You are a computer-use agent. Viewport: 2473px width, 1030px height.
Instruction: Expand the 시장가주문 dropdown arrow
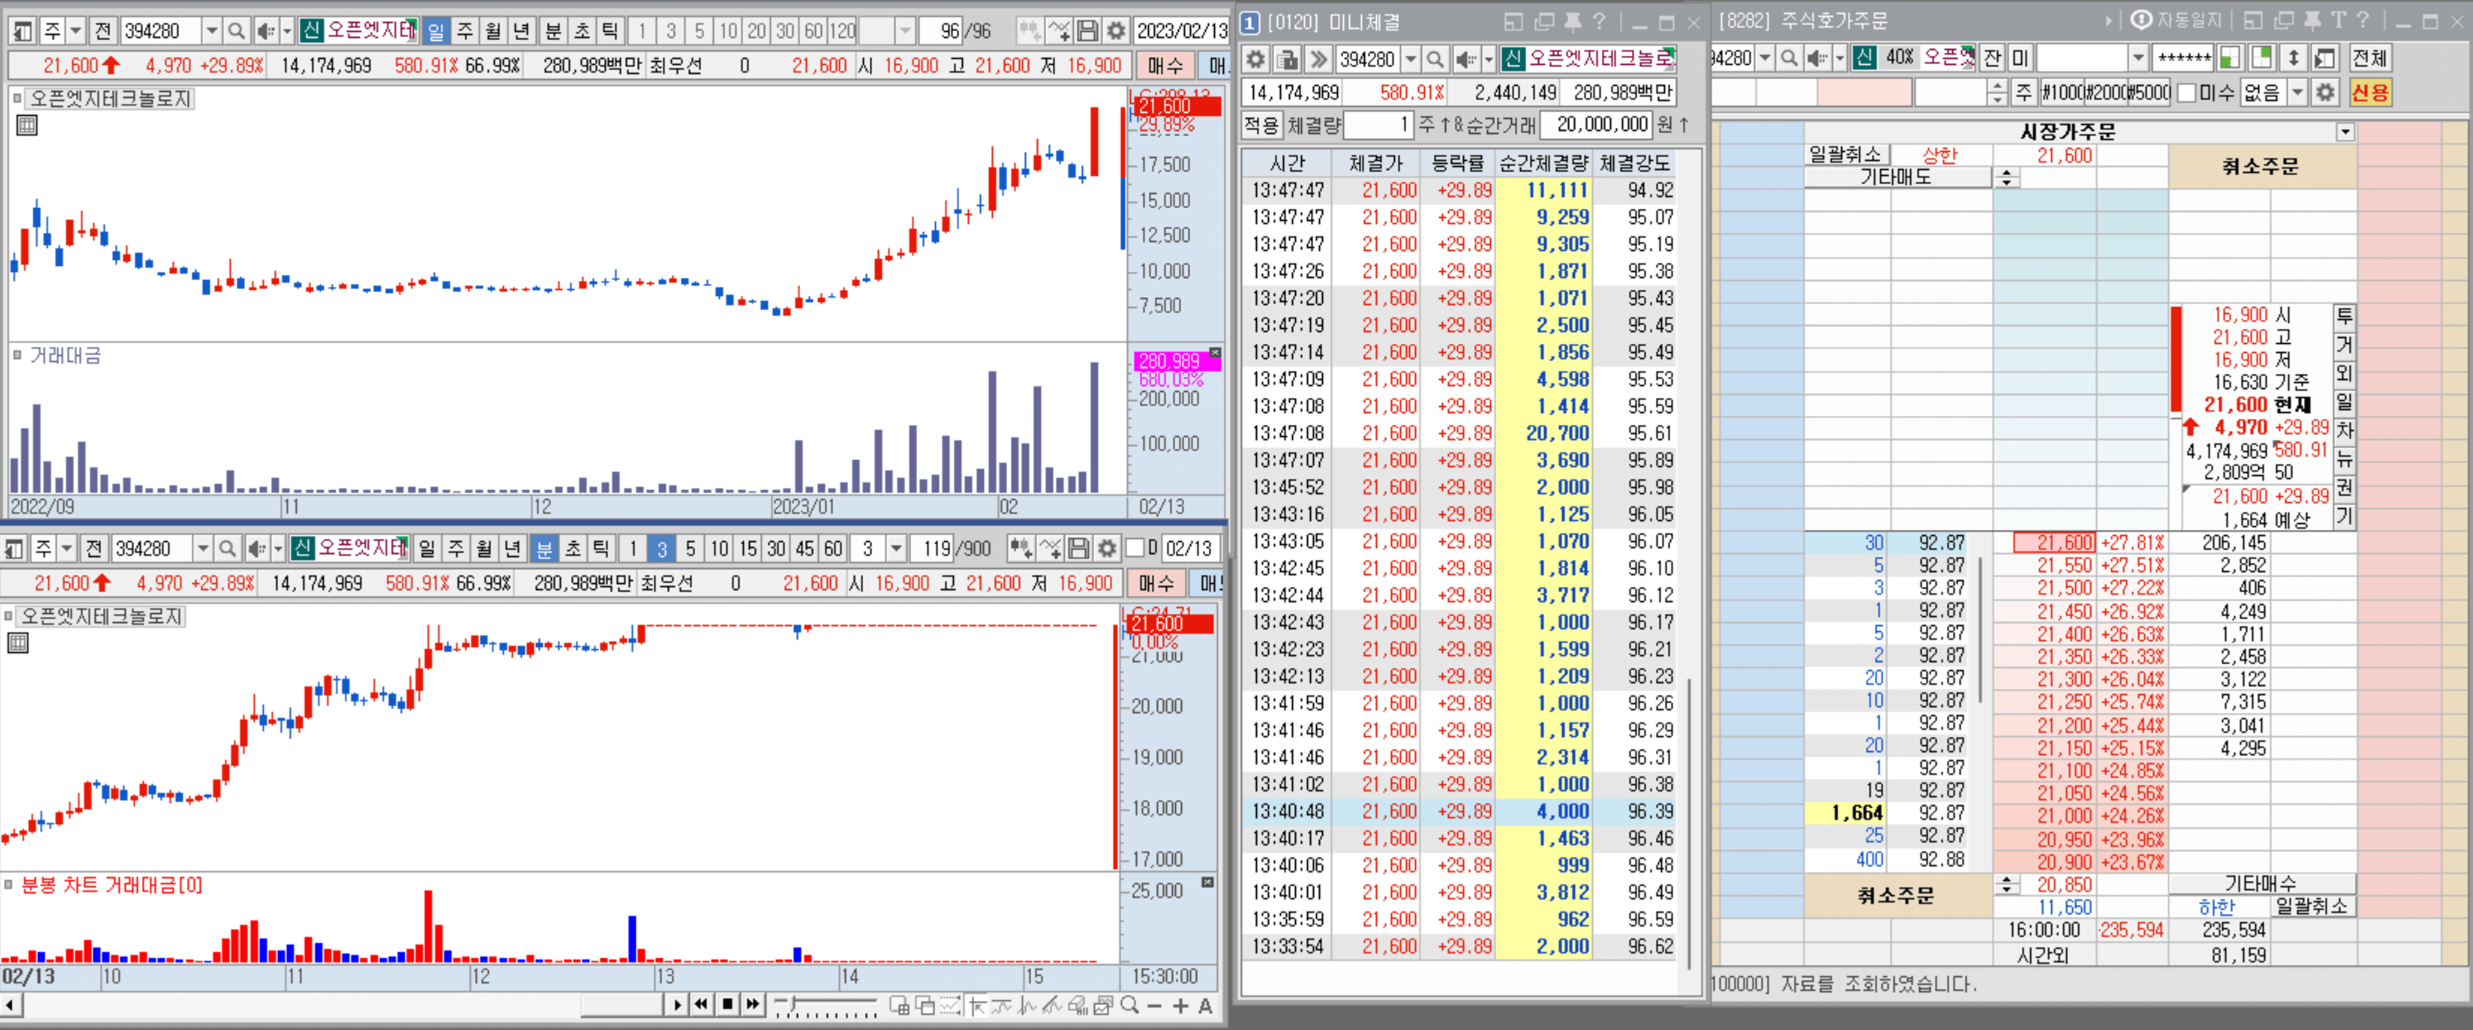[x=2344, y=131]
